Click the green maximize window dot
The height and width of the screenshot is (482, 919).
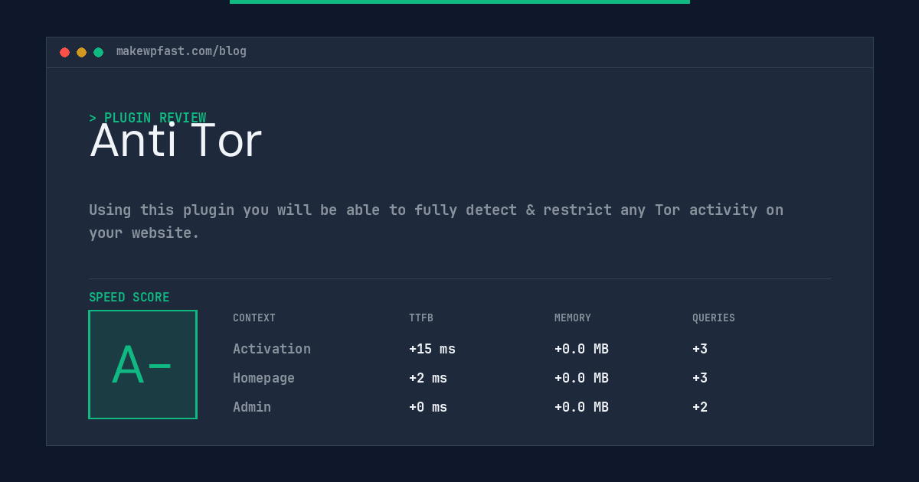99,52
